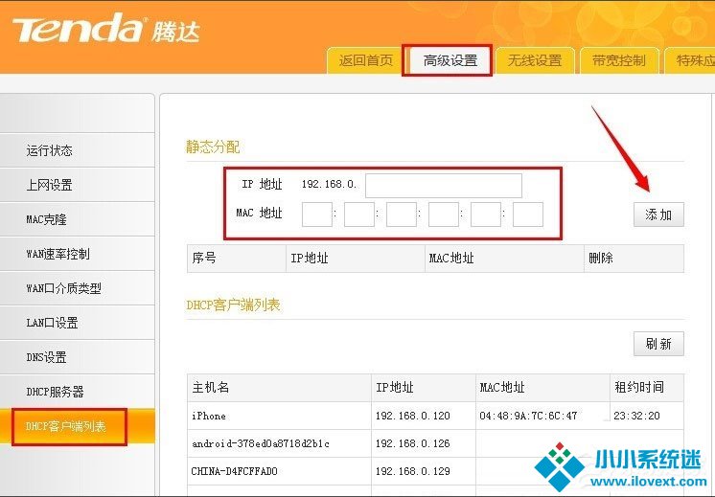Viewport: 715px width, 497px height.
Task: Select the 带宽控制 tab
Action: click(619, 60)
